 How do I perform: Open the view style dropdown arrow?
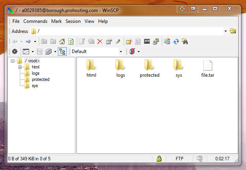[33, 52]
